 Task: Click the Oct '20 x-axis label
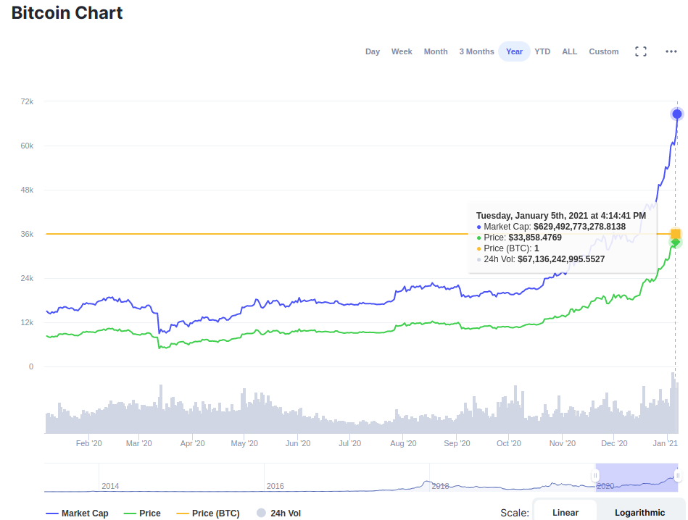pos(508,443)
